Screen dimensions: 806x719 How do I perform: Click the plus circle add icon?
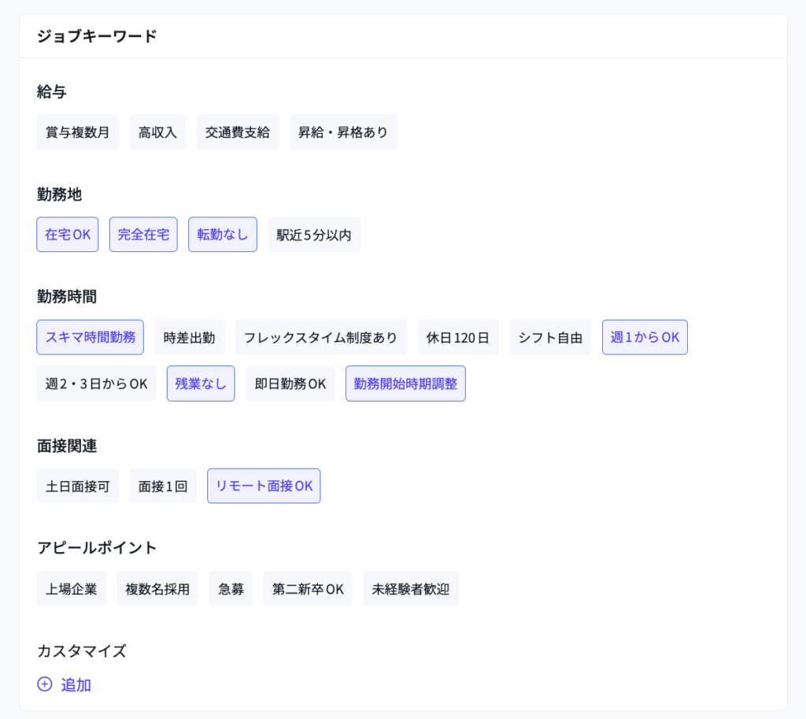45,684
